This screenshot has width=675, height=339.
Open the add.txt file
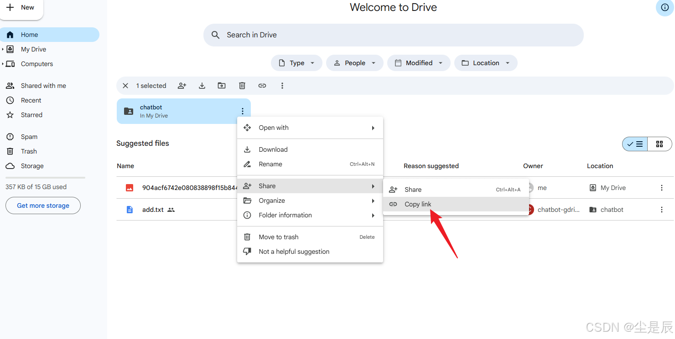tap(153, 210)
